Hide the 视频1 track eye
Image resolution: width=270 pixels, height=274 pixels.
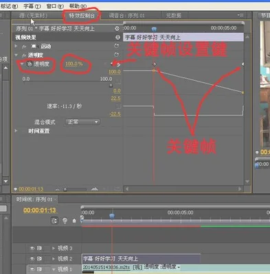tap(32, 269)
